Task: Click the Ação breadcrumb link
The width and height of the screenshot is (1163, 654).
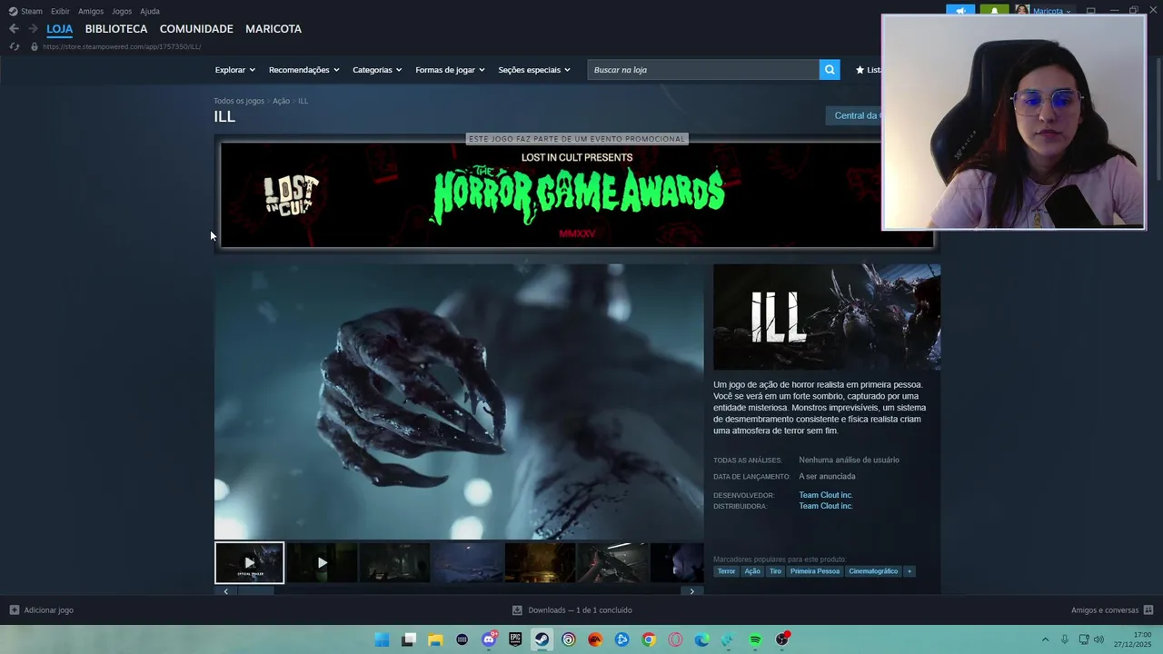Action: (x=281, y=101)
